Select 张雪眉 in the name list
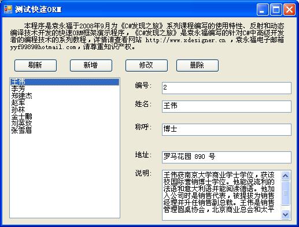The height and width of the screenshot is (227, 299). (65, 131)
